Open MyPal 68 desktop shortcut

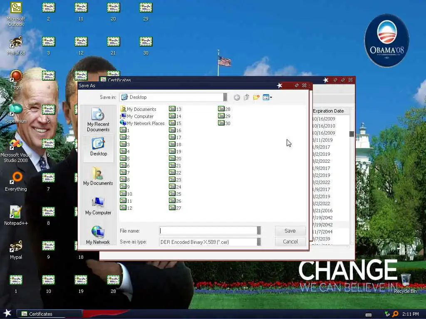[x=16, y=46]
